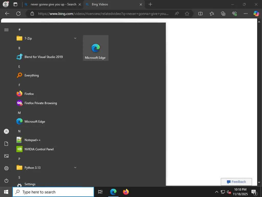The height and width of the screenshot is (197, 262).
Task: Jump to letter B in app list
Action: 19,48
